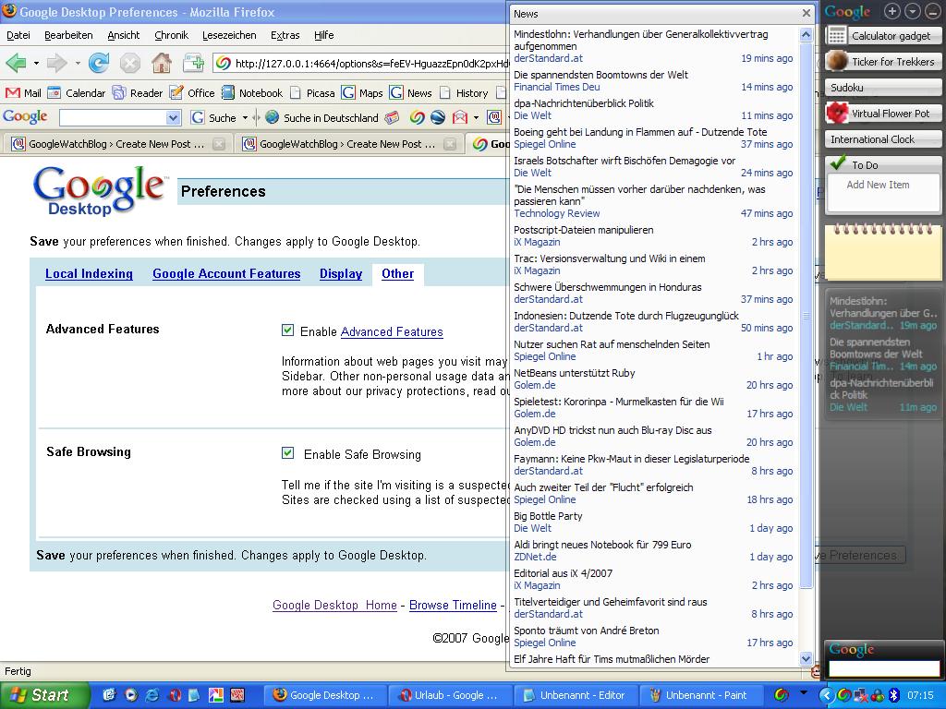Screen dimensions: 946x709
Task: Open the Google toolbar search box dropdown
Action: click(x=173, y=118)
